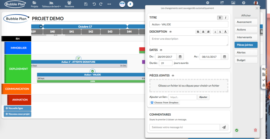This screenshot has height=139, width=270.
Task: Click Nouvelle ligne button
Action: click(x=18, y=108)
